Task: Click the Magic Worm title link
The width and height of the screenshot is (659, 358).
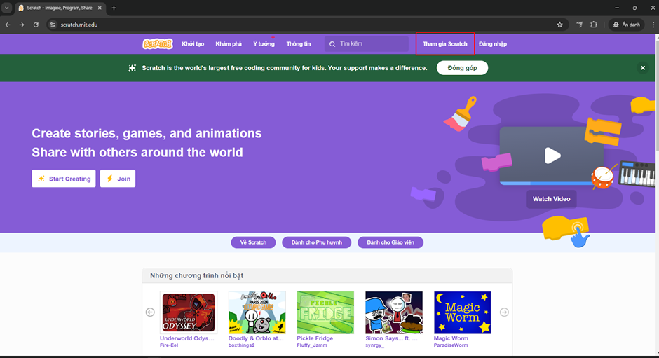Action: pyautogui.click(x=451, y=338)
